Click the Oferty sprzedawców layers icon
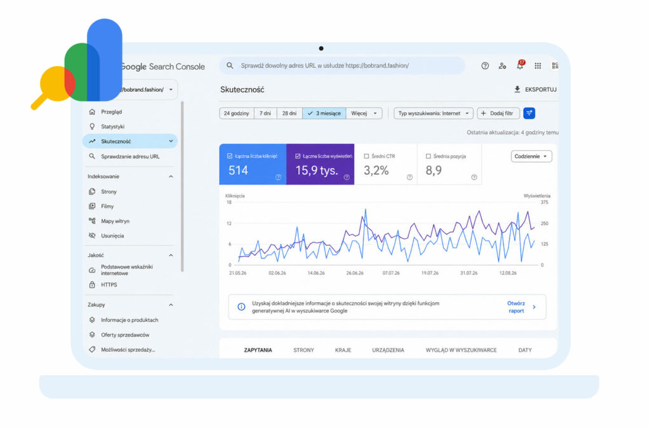 (92, 335)
